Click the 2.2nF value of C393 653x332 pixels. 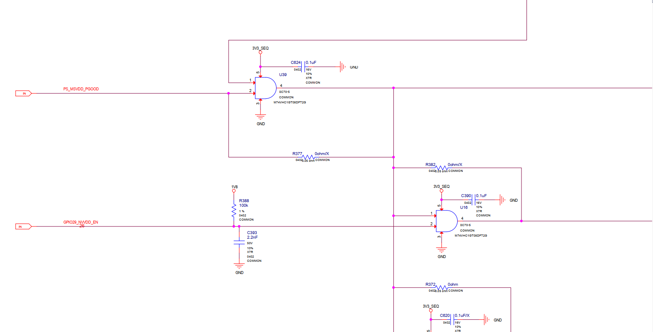253,237
